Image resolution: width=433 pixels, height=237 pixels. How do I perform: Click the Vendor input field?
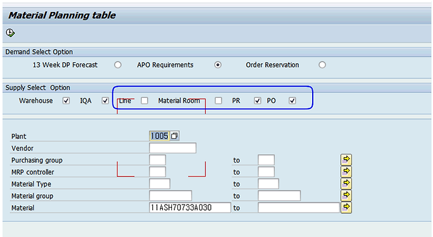tap(173, 148)
